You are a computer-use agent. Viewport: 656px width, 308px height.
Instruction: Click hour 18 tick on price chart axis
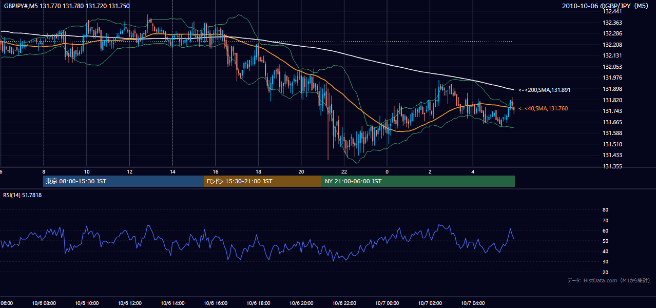click(258, 171)
